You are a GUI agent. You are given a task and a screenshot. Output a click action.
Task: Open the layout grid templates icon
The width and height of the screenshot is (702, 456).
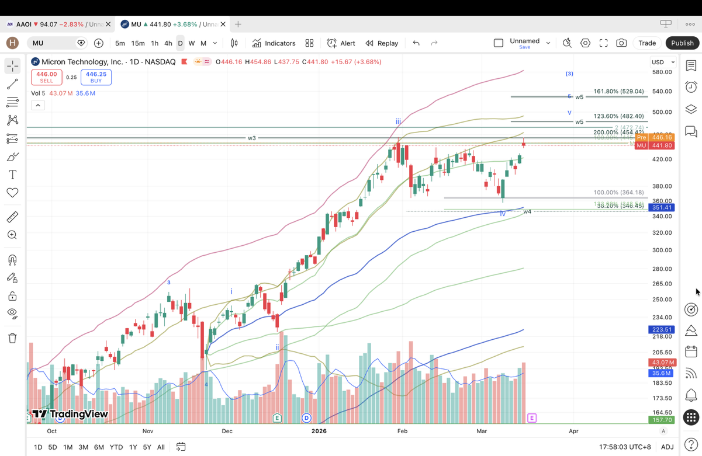point(309,43)
